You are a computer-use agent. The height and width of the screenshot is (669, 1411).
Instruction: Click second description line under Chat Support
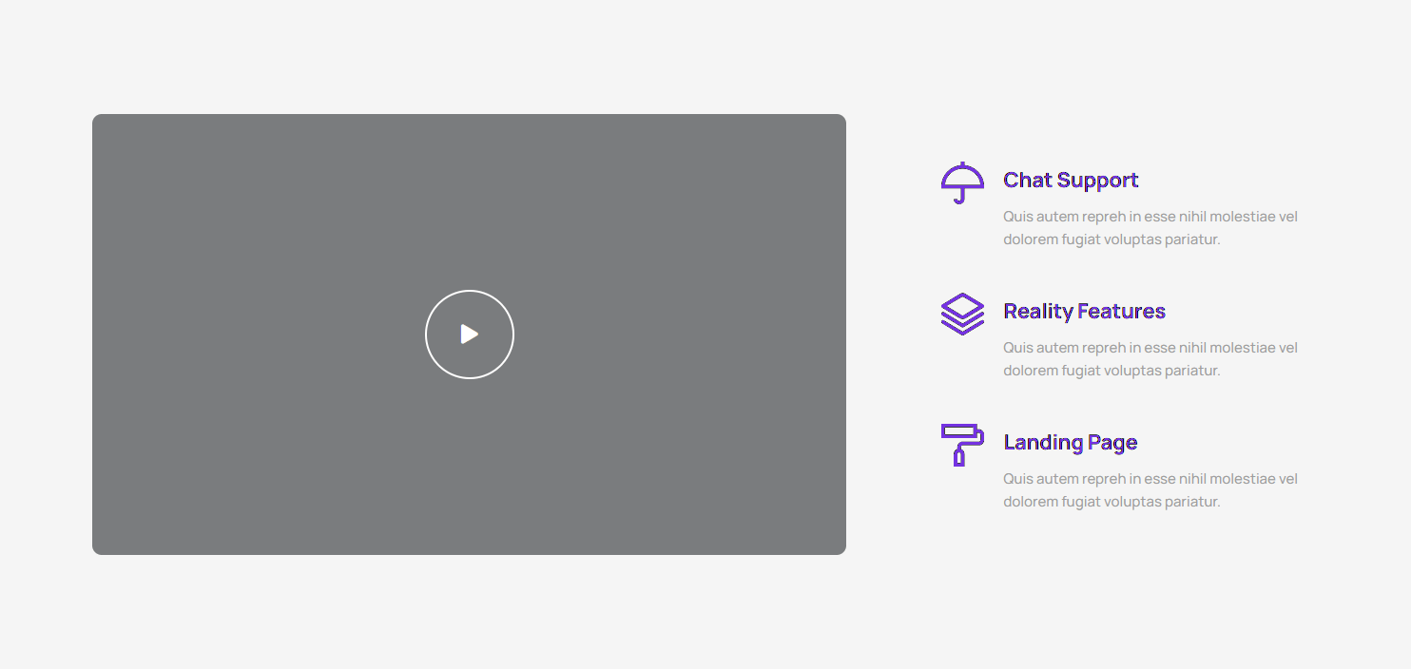[1111, 239]
